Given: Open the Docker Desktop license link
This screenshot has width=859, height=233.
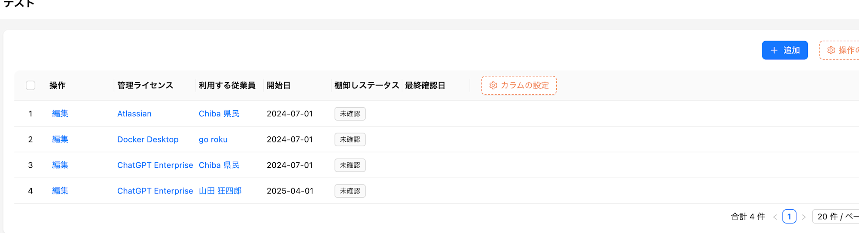Looking at the screenshot, I should 148,139.
